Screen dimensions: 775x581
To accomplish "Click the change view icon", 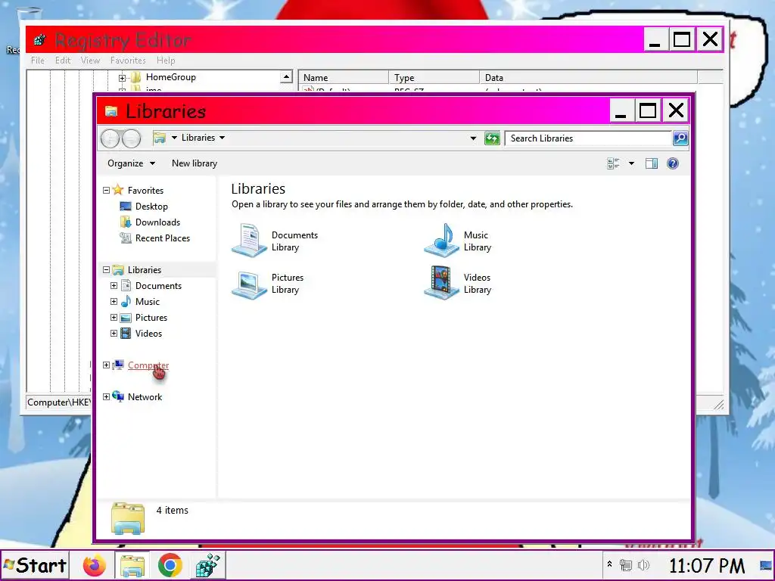I will pos(613,163).
